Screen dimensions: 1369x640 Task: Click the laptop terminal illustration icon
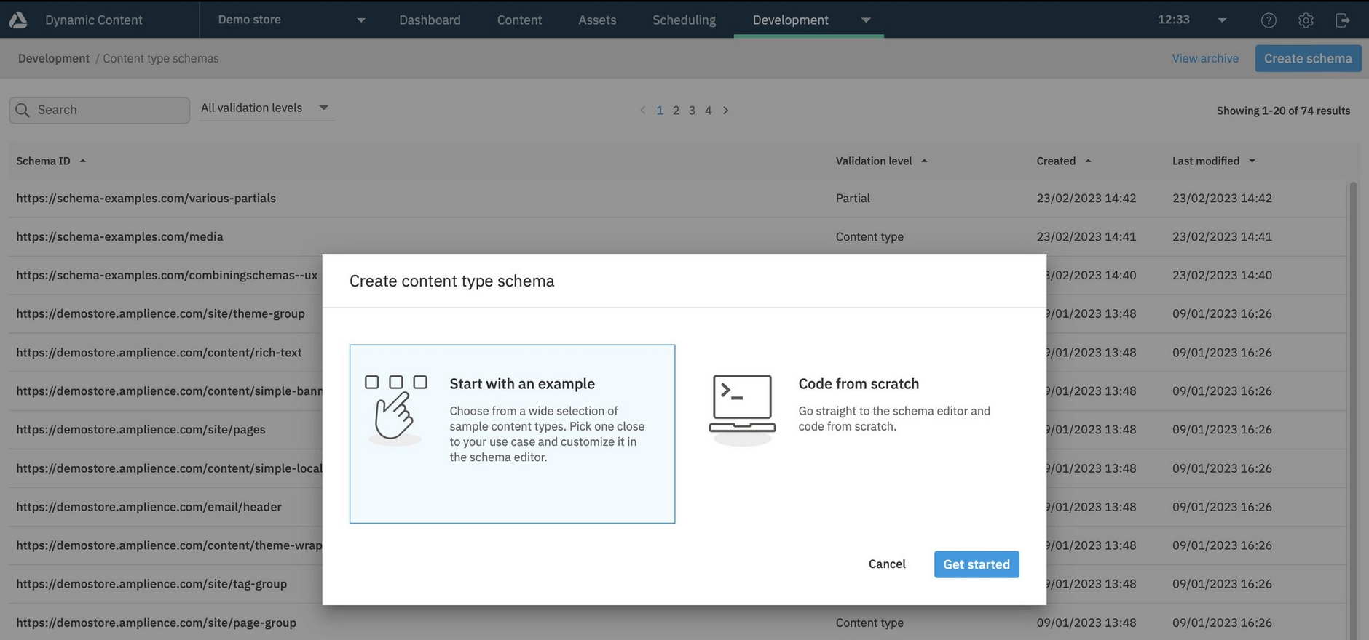[742, 409]
